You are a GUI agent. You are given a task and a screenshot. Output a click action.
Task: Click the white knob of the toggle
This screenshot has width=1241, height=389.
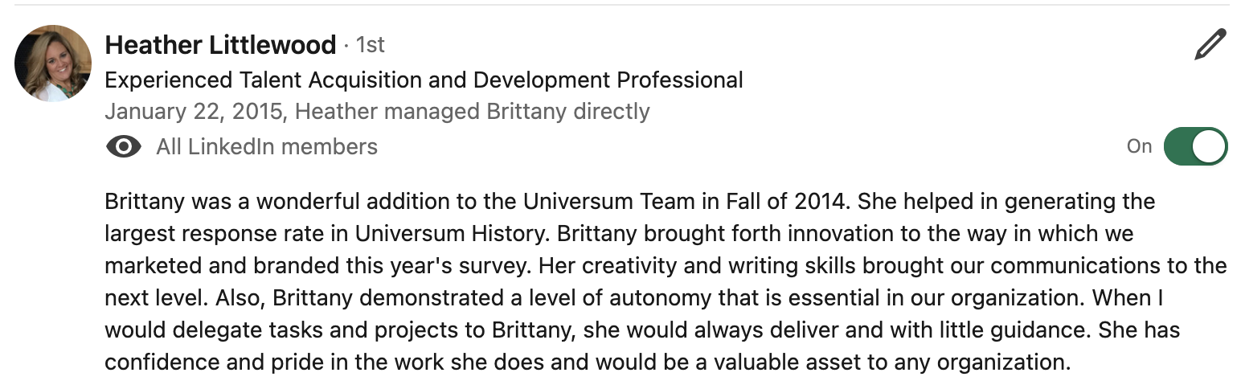click(1210, 146)
